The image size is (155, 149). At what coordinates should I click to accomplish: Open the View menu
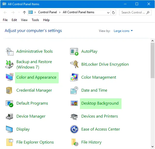click(24, 20)
